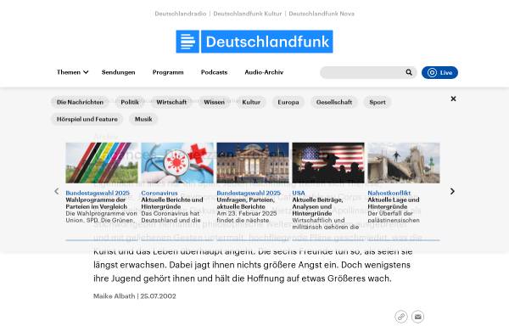Copy article link via chain icon
Viewport: 509px width, 326px height.
(401, 317)
